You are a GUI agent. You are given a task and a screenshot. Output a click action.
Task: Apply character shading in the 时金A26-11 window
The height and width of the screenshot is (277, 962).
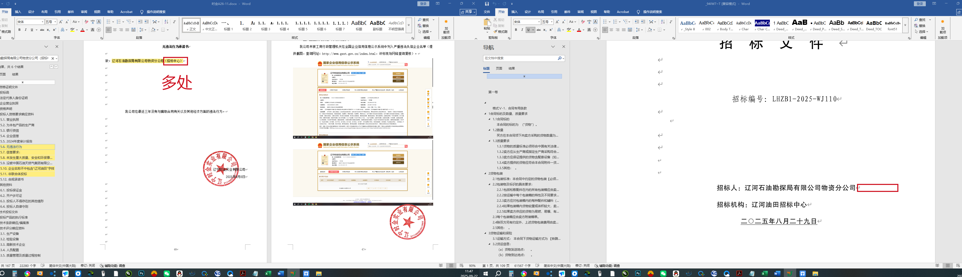click(93, 30)
